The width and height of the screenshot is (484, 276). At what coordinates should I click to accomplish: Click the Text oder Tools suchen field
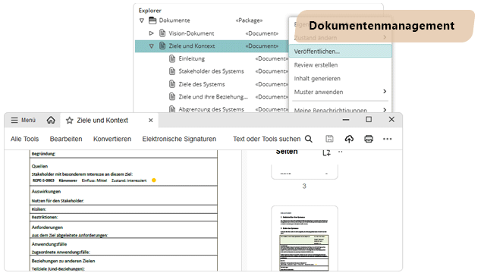pos(267,139)
